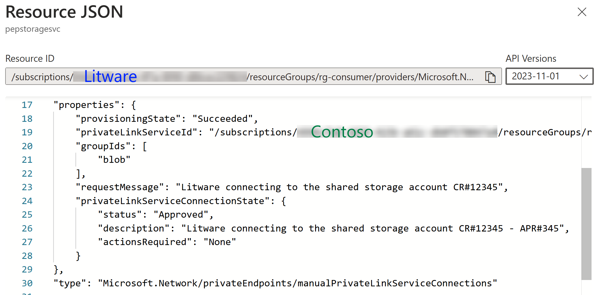Click the Litware label in Resource ID

[110, 76]
